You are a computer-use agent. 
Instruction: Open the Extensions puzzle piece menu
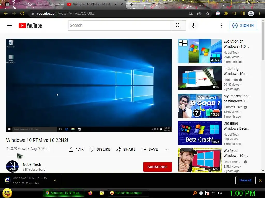coord(226,13)
